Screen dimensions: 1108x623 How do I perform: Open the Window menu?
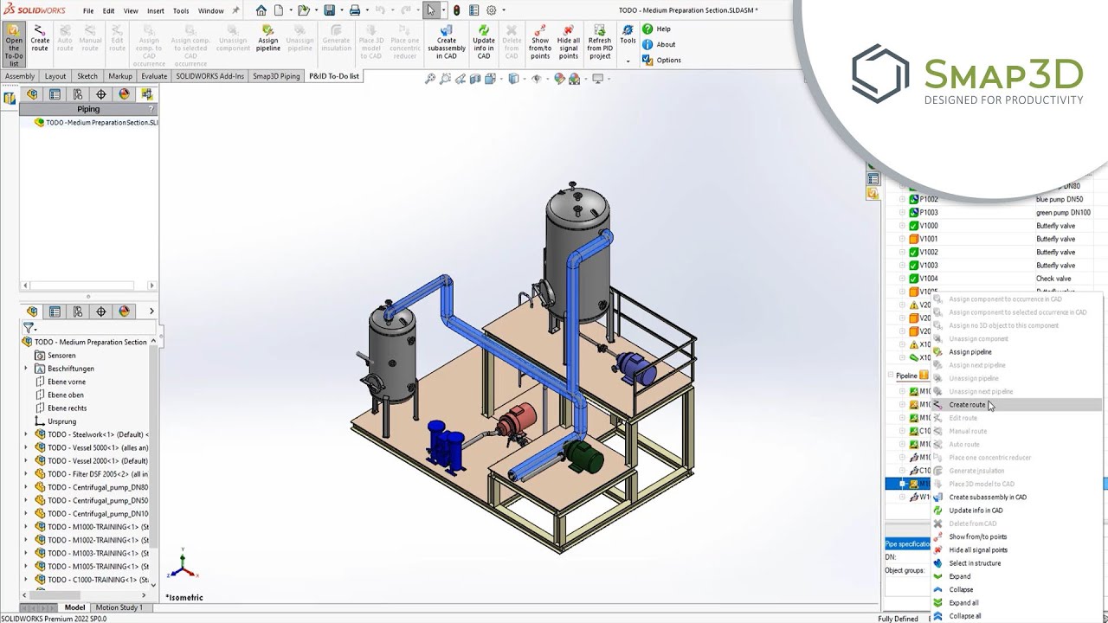[x=210, y=11]
